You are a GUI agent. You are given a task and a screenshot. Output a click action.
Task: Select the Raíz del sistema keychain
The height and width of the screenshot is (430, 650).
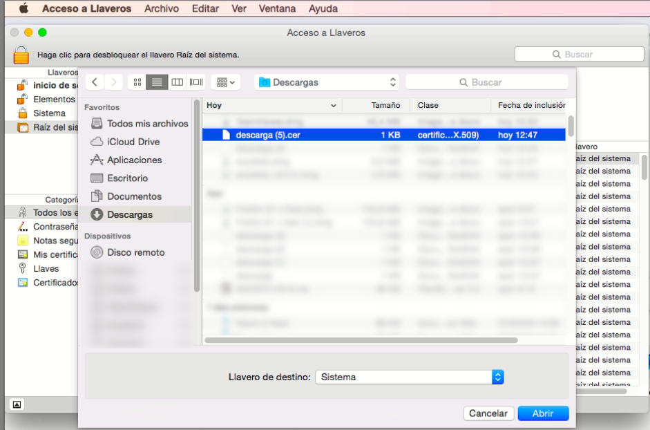point(42,127)
